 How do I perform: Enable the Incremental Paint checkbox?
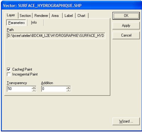coord(9,74)
